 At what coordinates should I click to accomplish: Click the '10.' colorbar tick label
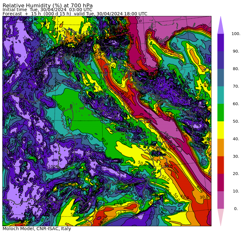point(236,191)
